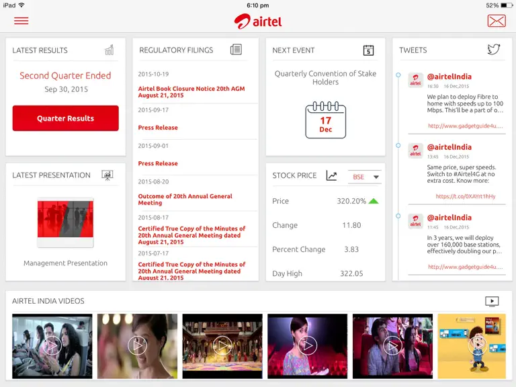
Task: Click the Second Quarter Ended heading
Action: pyautogui.click(x=65, y=75)
